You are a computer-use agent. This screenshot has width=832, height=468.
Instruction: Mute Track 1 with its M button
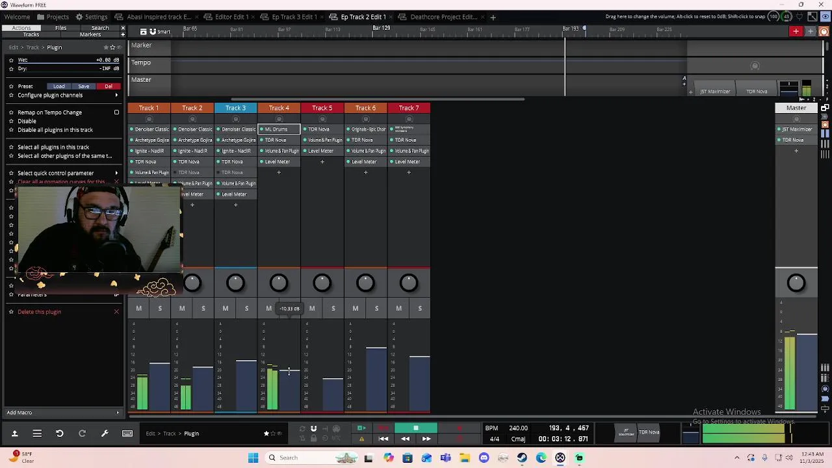click(138, 308)
